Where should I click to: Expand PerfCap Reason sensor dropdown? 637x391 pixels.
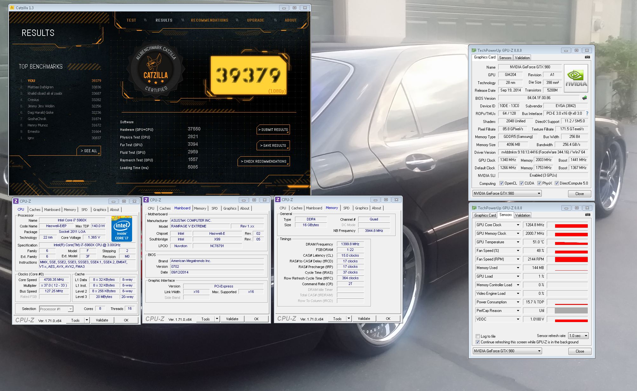tap(518, 311)
